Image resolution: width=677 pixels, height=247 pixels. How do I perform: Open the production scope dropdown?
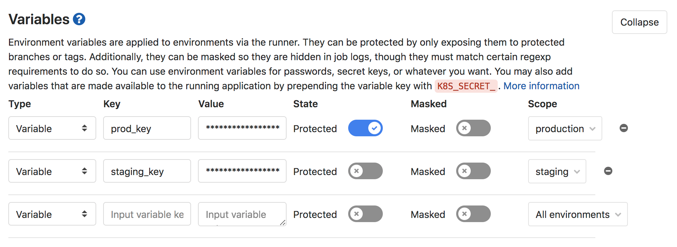tap(565, 128)
